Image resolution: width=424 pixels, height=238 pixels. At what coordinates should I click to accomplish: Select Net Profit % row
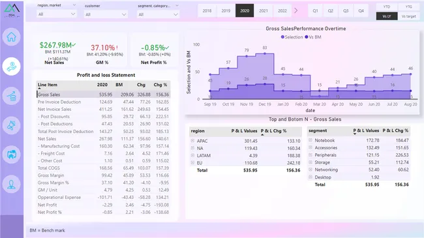103,212
